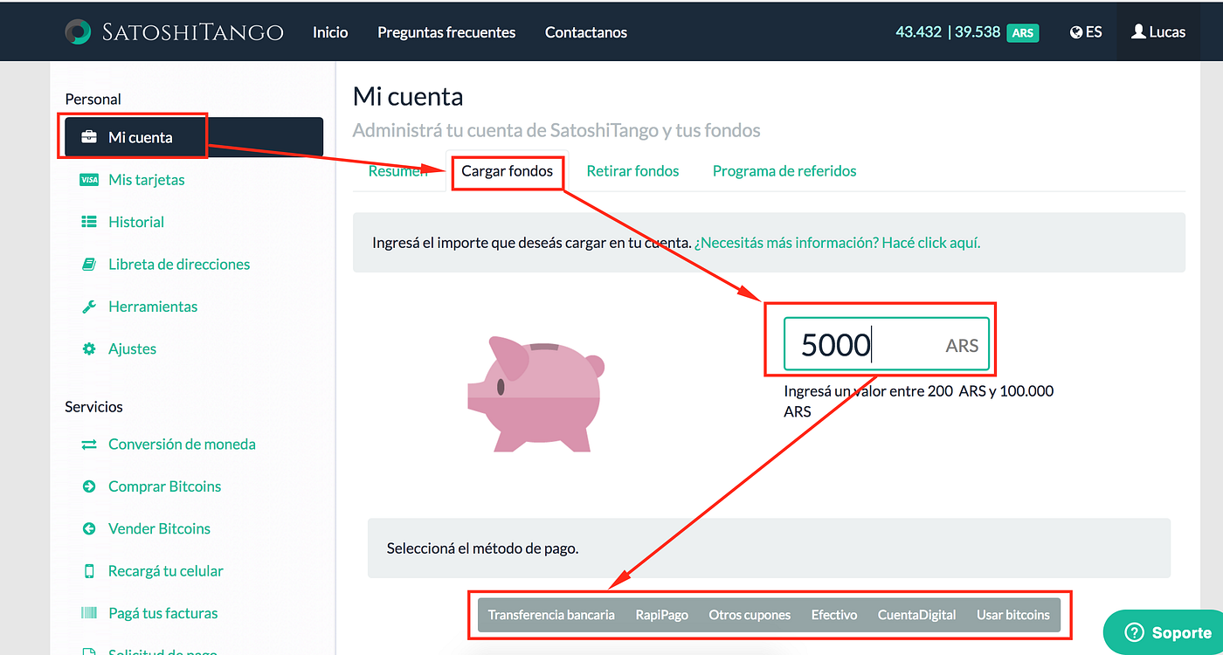Open Mi cuenta in the sidebar
Screen dimensions: 1223x655
coord(194,137)
